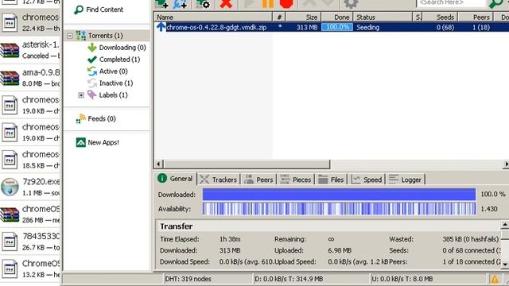This screenshot has width=509, height=286.
Task: Click the Seeding status cell
Action: tap(367, 28)
